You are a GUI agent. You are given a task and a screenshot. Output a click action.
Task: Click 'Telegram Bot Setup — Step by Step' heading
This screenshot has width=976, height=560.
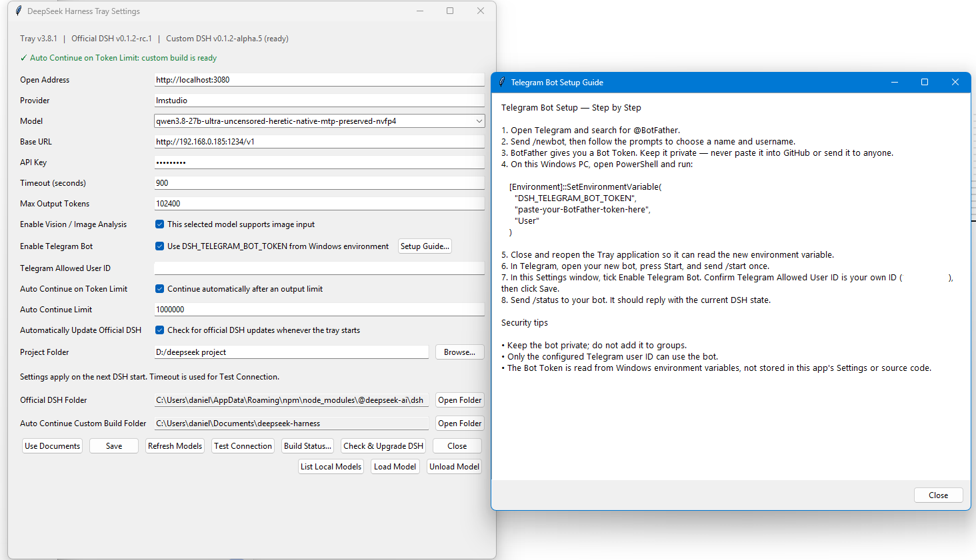click(x=571, y=108)
